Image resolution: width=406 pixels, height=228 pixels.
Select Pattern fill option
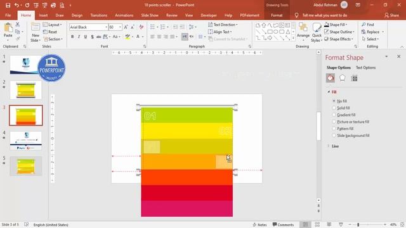tap(343, 129)
